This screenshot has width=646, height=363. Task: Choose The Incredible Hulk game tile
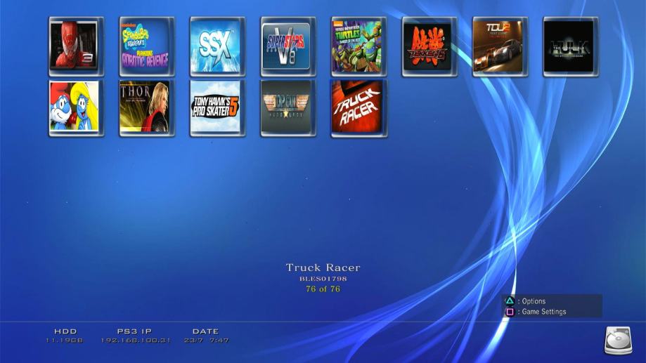click(571, 46)
